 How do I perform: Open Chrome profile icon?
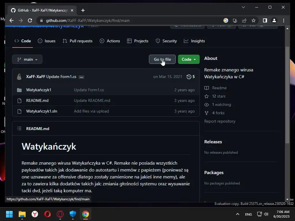pyautogui.click(x=274, y=20)
